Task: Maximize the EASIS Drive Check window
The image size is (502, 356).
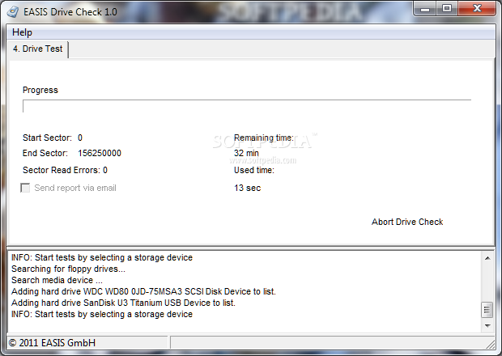Action: [447, 9]
